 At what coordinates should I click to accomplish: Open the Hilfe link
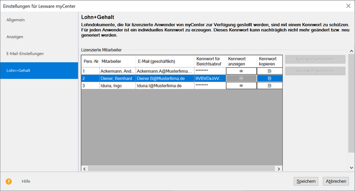pos(26,181)
